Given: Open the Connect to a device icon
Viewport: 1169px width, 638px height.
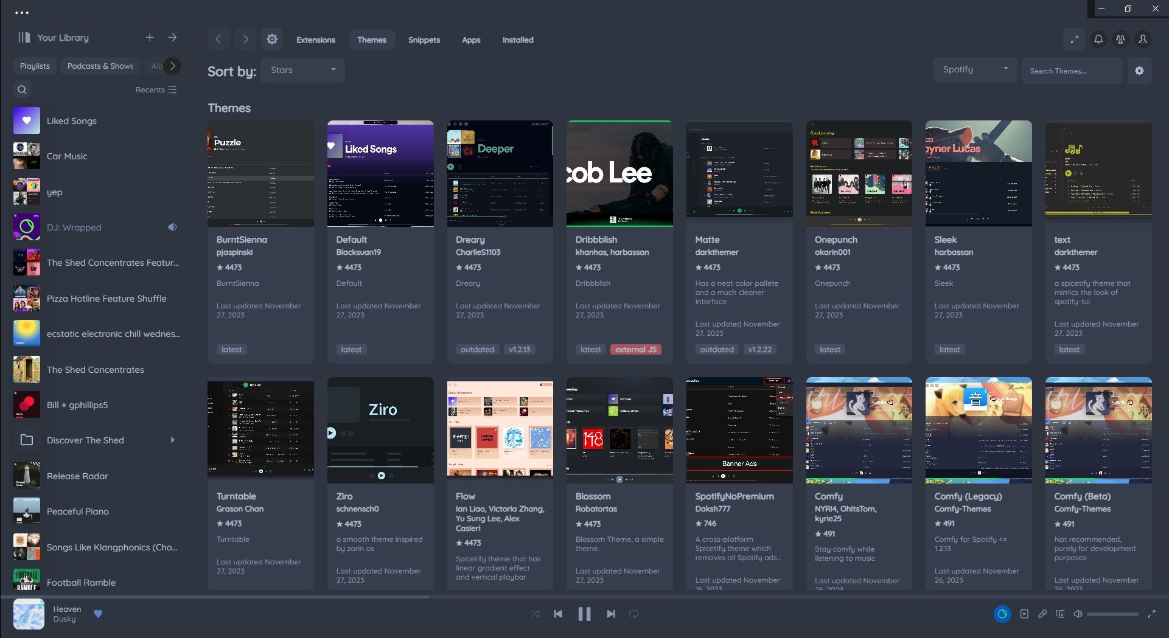Looking at the screenshot, I should 1060,614.
